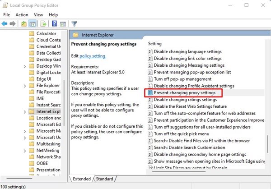Click policy icon beside Turn off the quick pick menu
The width and height of the screenshot is (271, 189).
(x=150, y=134)
